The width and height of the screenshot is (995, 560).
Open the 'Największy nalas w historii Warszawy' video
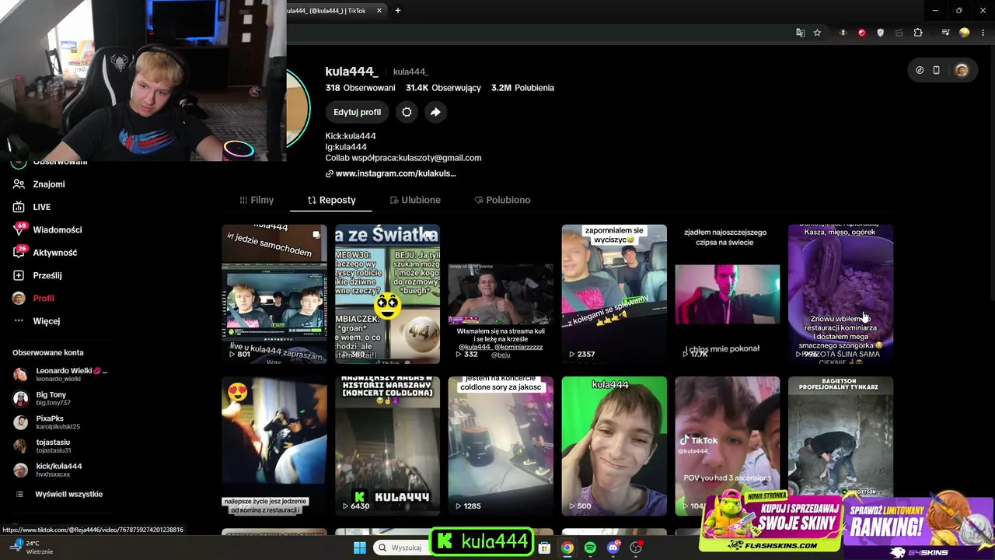click(x=387, y=446)
